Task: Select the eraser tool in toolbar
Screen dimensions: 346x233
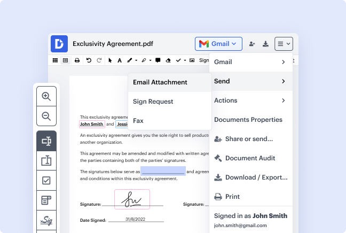Action: [168, 60]
